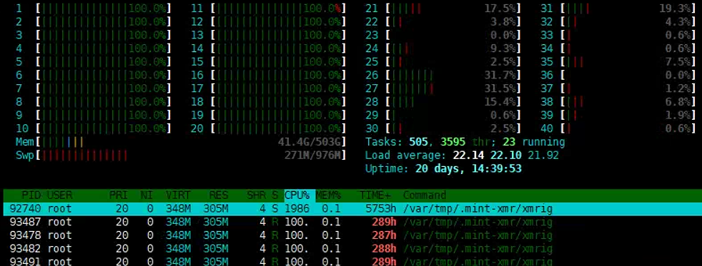The height and width of the screenshot is (266, 702).
Task: Click the CPU% column header
Action: (297, 195)
